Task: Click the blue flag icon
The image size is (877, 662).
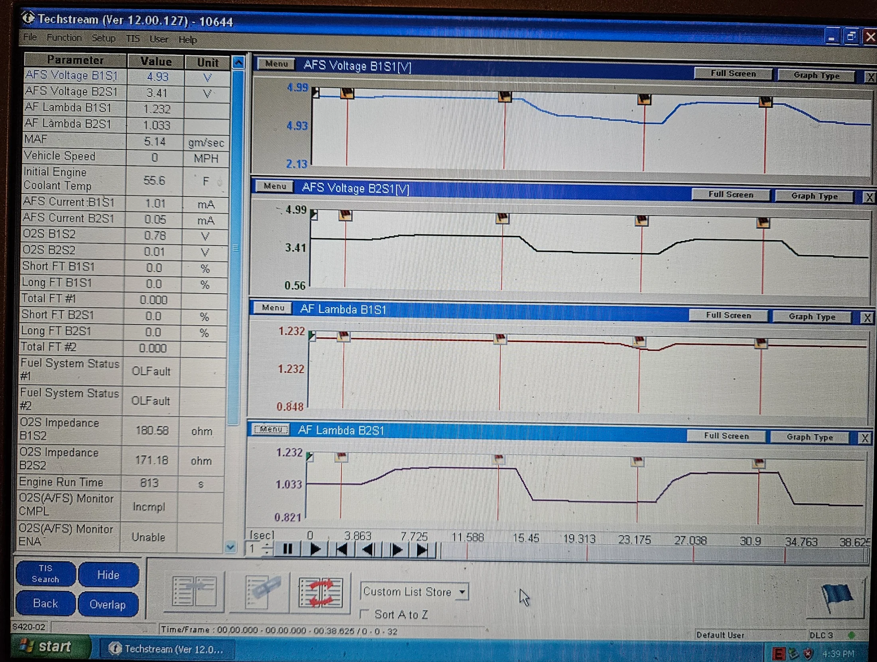Action: click(x=836, y=599)
